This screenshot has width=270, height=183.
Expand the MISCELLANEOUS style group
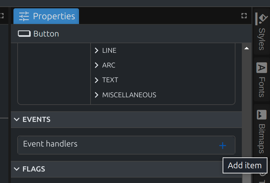pos(97,95)
